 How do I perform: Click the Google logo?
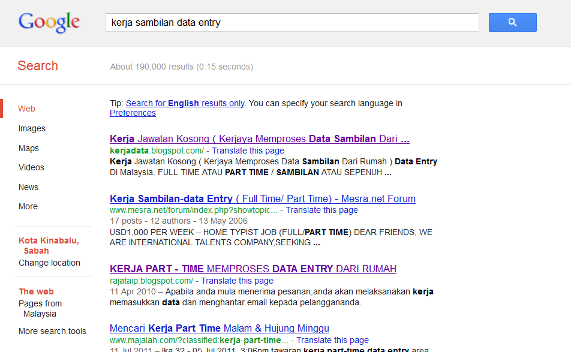49,22
